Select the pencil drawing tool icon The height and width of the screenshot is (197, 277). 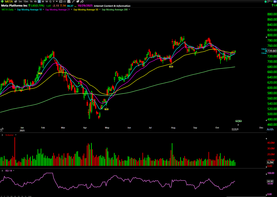tap(73, 2)
